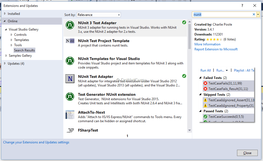Open the Sort by Relevance dropdown
This screenshot has height=161, width=263.
click(x=99, y=15)
